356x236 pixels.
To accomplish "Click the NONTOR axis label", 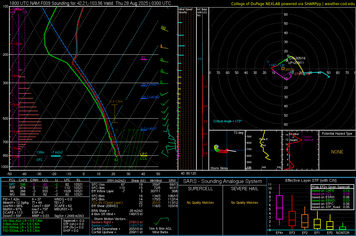I will pos(343,233).
